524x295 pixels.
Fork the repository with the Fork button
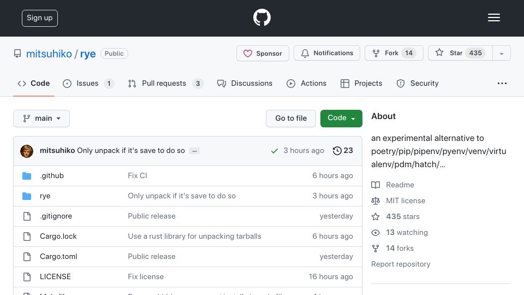pos(394,53)
